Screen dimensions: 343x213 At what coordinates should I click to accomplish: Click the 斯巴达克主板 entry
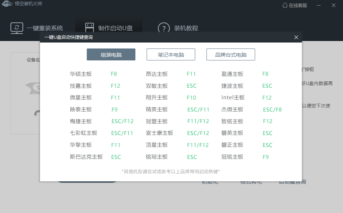coord(86,157)
